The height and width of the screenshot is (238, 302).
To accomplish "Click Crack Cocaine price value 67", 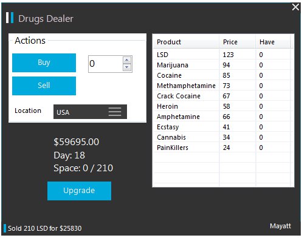I will (227, 96).
